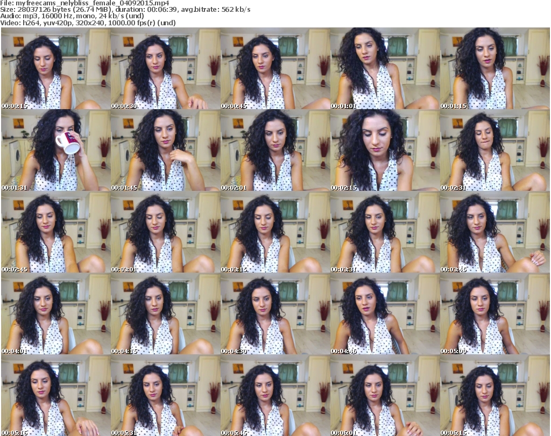Viewport: 551px width, 436px height.
Task: View the thumbnail labeled 00:05:31
Action: click(x=165, y=395)
